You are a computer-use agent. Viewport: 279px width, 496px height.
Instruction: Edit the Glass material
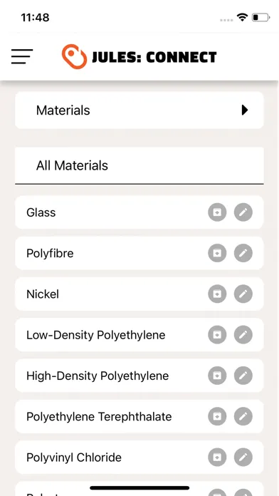243,212
